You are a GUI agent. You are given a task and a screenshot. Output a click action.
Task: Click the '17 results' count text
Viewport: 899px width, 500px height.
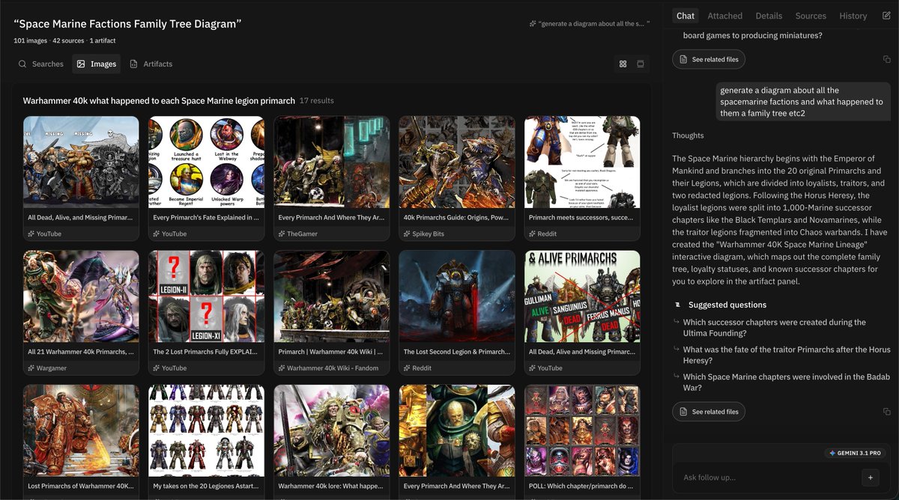316,100
